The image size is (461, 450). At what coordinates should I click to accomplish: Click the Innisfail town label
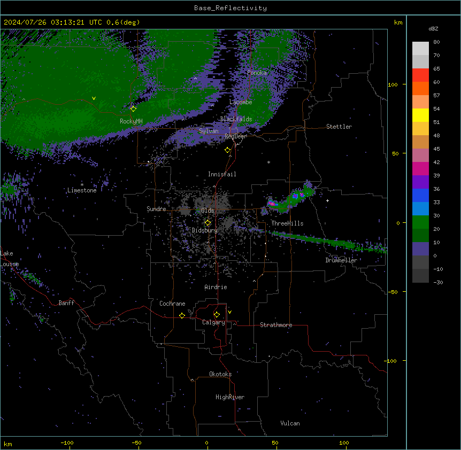tap(222, 174)
